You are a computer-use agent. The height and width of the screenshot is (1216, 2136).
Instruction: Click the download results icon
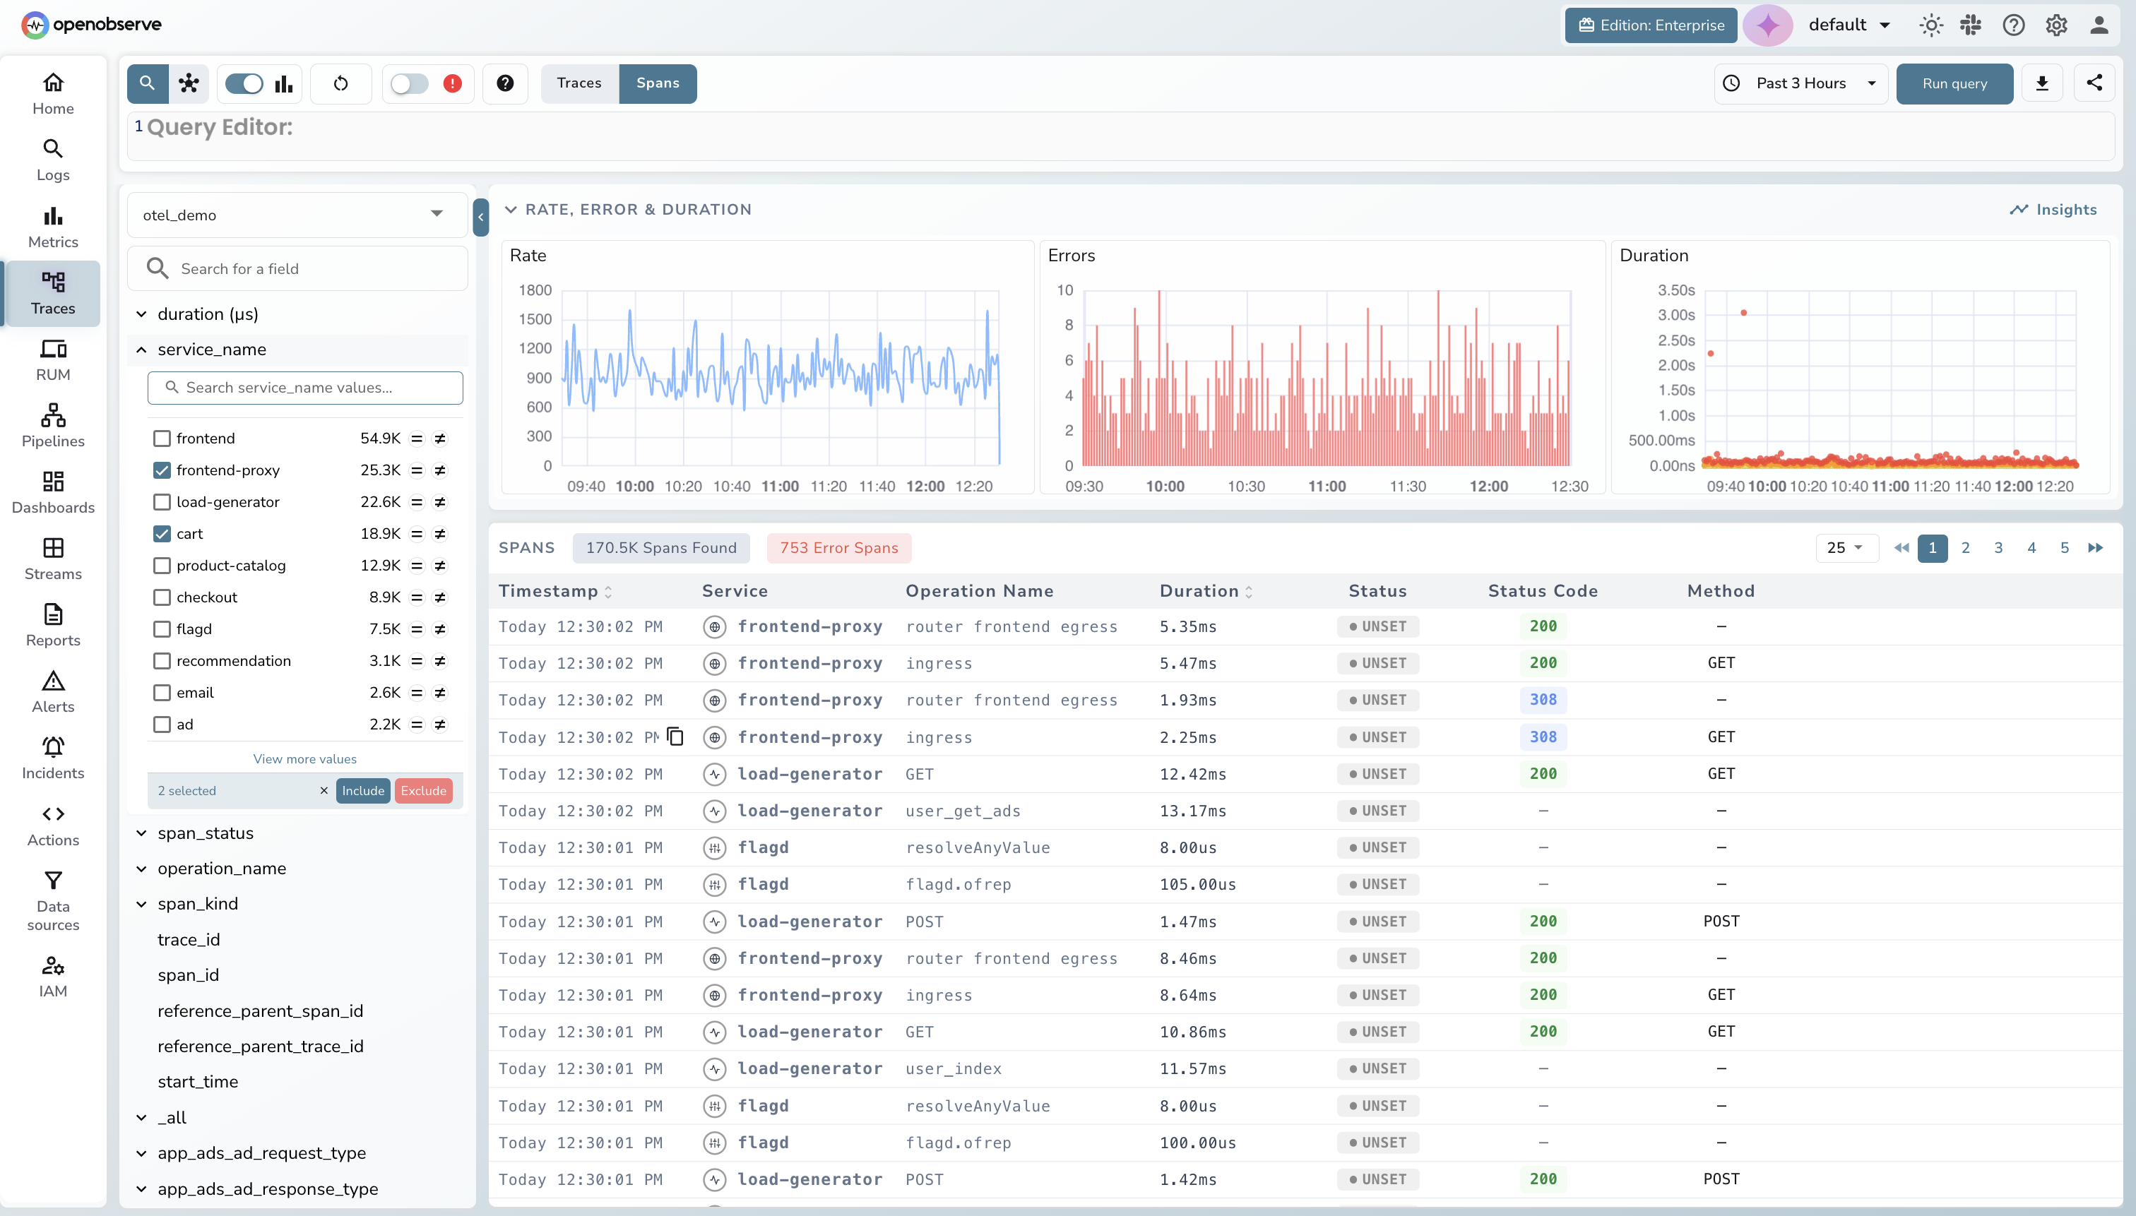pyautogui.click(x=2043, y=83)
